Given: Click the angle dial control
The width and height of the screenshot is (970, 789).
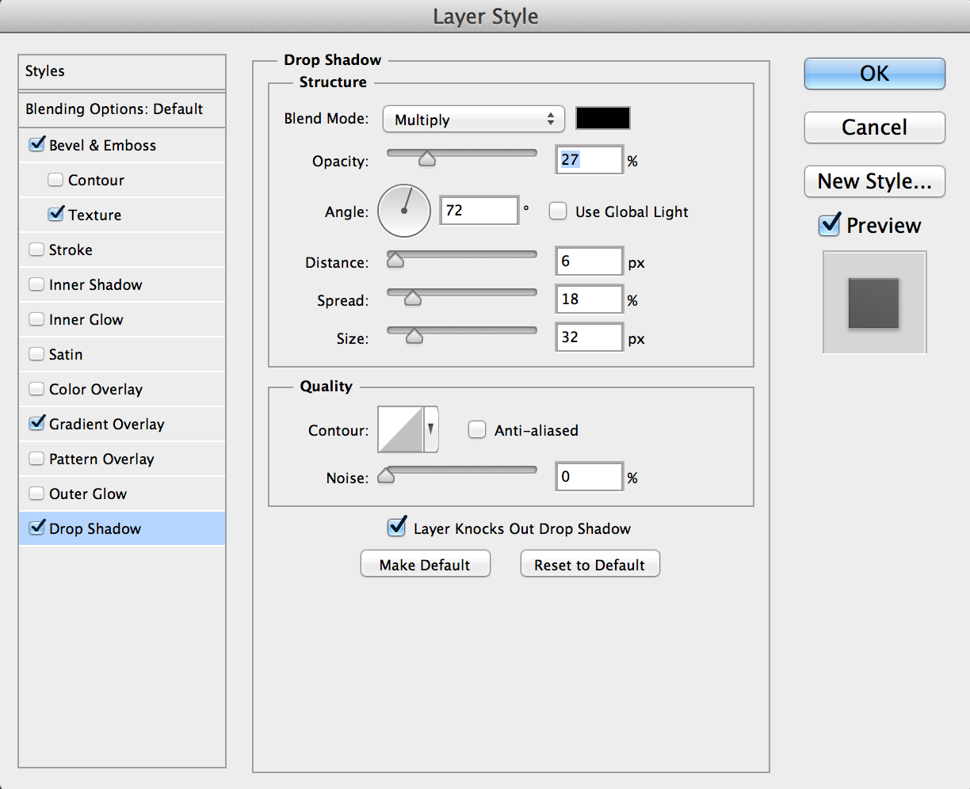Looking at the screenshot, I should pyautogui.click(x=403, y=211).
